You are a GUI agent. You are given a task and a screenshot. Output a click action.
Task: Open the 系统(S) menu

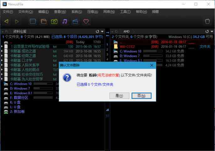[77, 12]
